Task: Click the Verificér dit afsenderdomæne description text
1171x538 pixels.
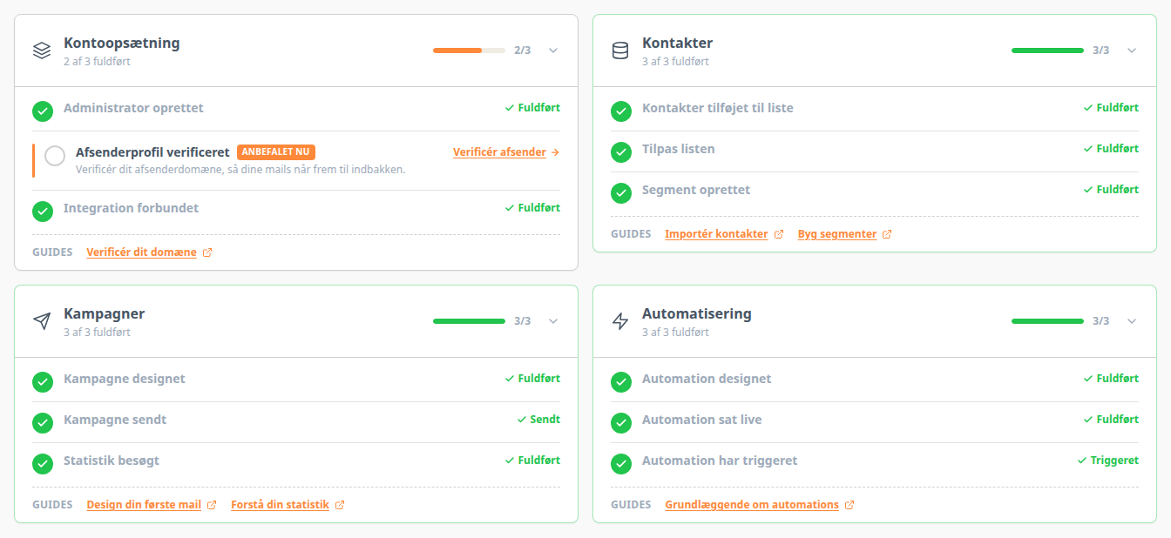Action: [240, 170]
